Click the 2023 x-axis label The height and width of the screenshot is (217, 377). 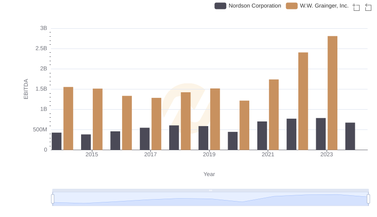[327, 154]
